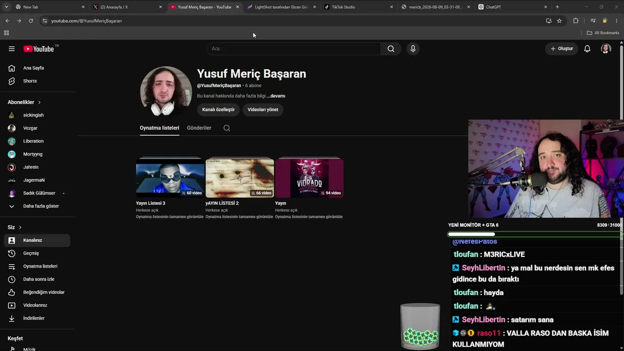This screenshot has height=351, width=624.
Task: Open a new browser tab with plus
Action: coord(557,7)
